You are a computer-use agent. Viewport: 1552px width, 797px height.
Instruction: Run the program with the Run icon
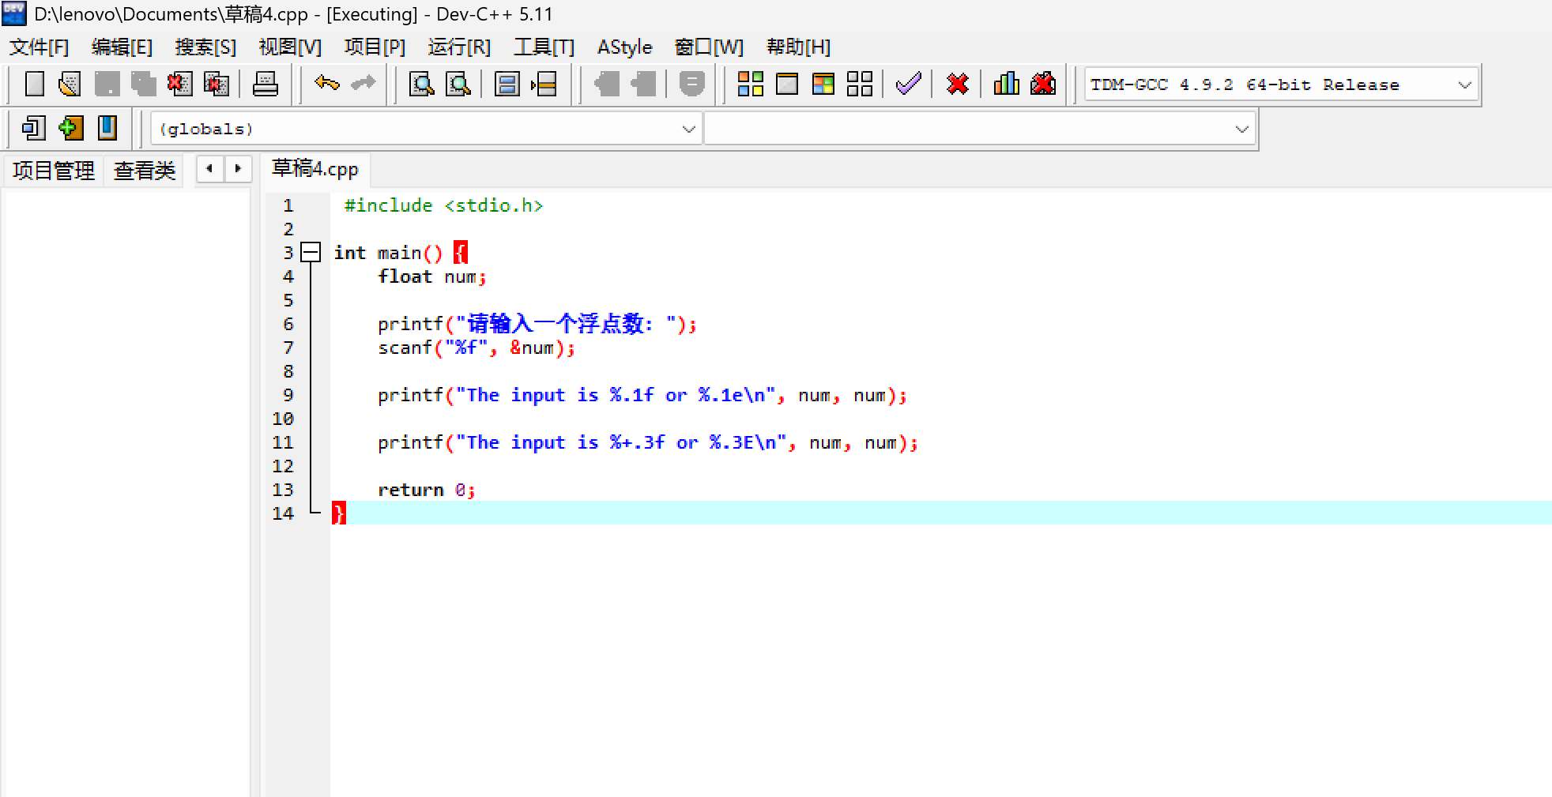pyautogui.click(x=787, y=84)
